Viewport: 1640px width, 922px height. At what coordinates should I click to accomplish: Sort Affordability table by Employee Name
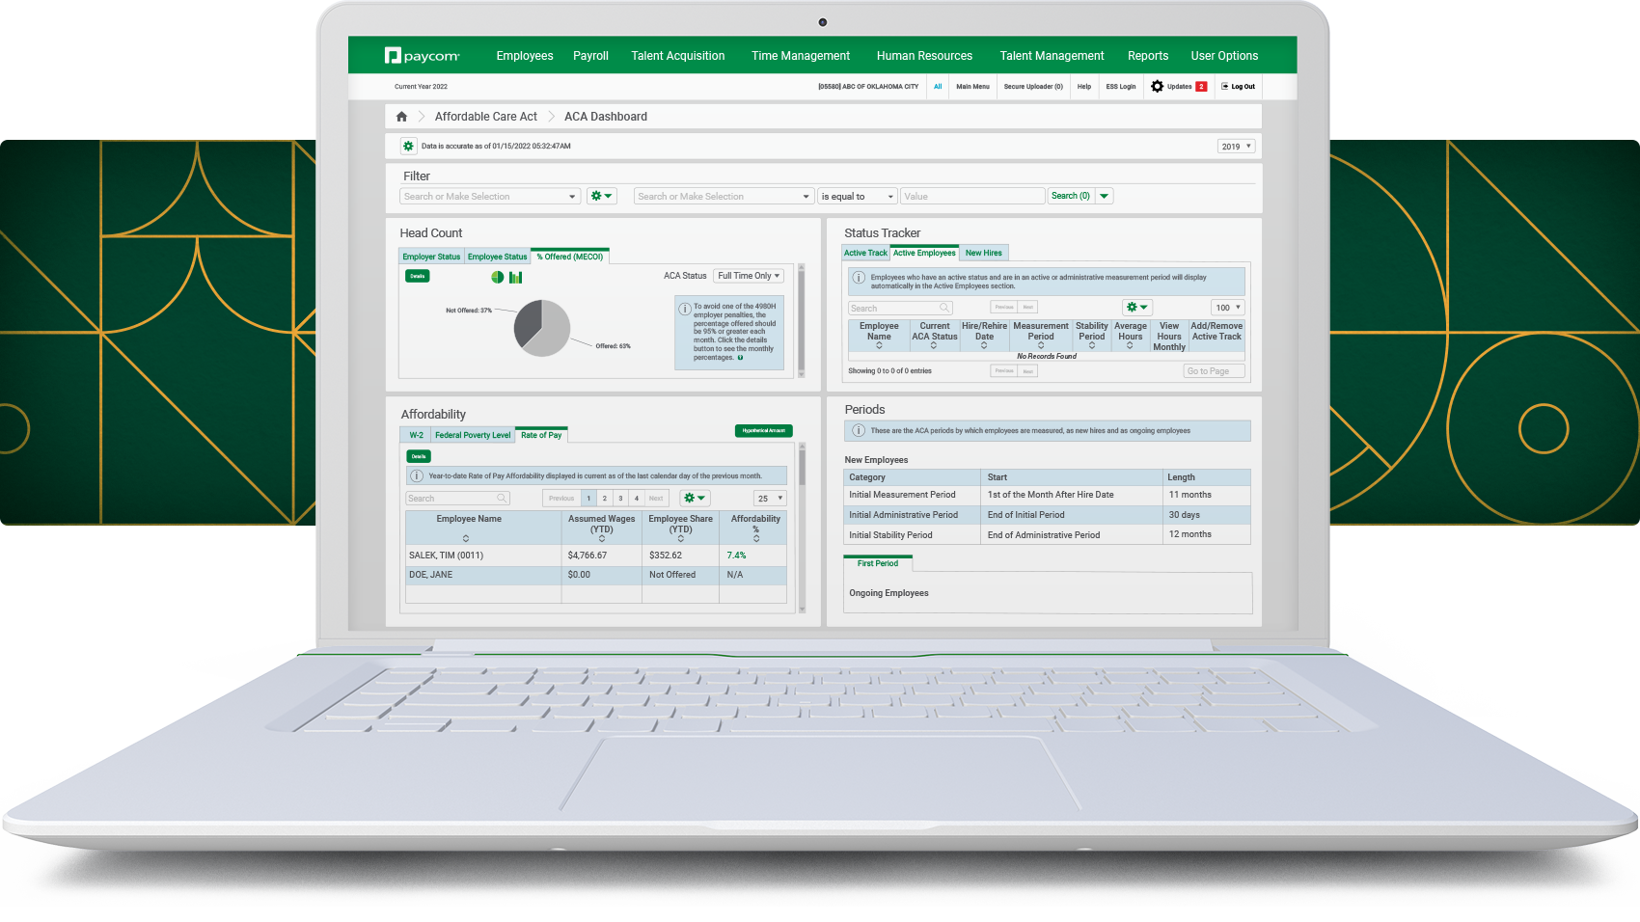[x=466, y=538]
